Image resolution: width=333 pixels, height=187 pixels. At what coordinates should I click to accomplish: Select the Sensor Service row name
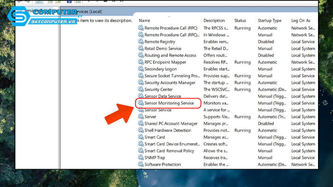pyautogui.click(x=158, y=110)
